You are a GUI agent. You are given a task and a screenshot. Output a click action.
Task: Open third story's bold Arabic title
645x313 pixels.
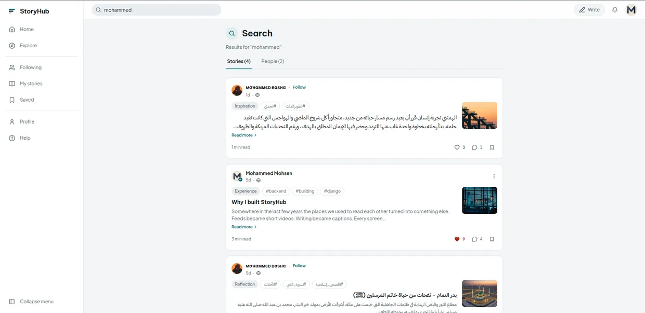[x=405, y=295]
